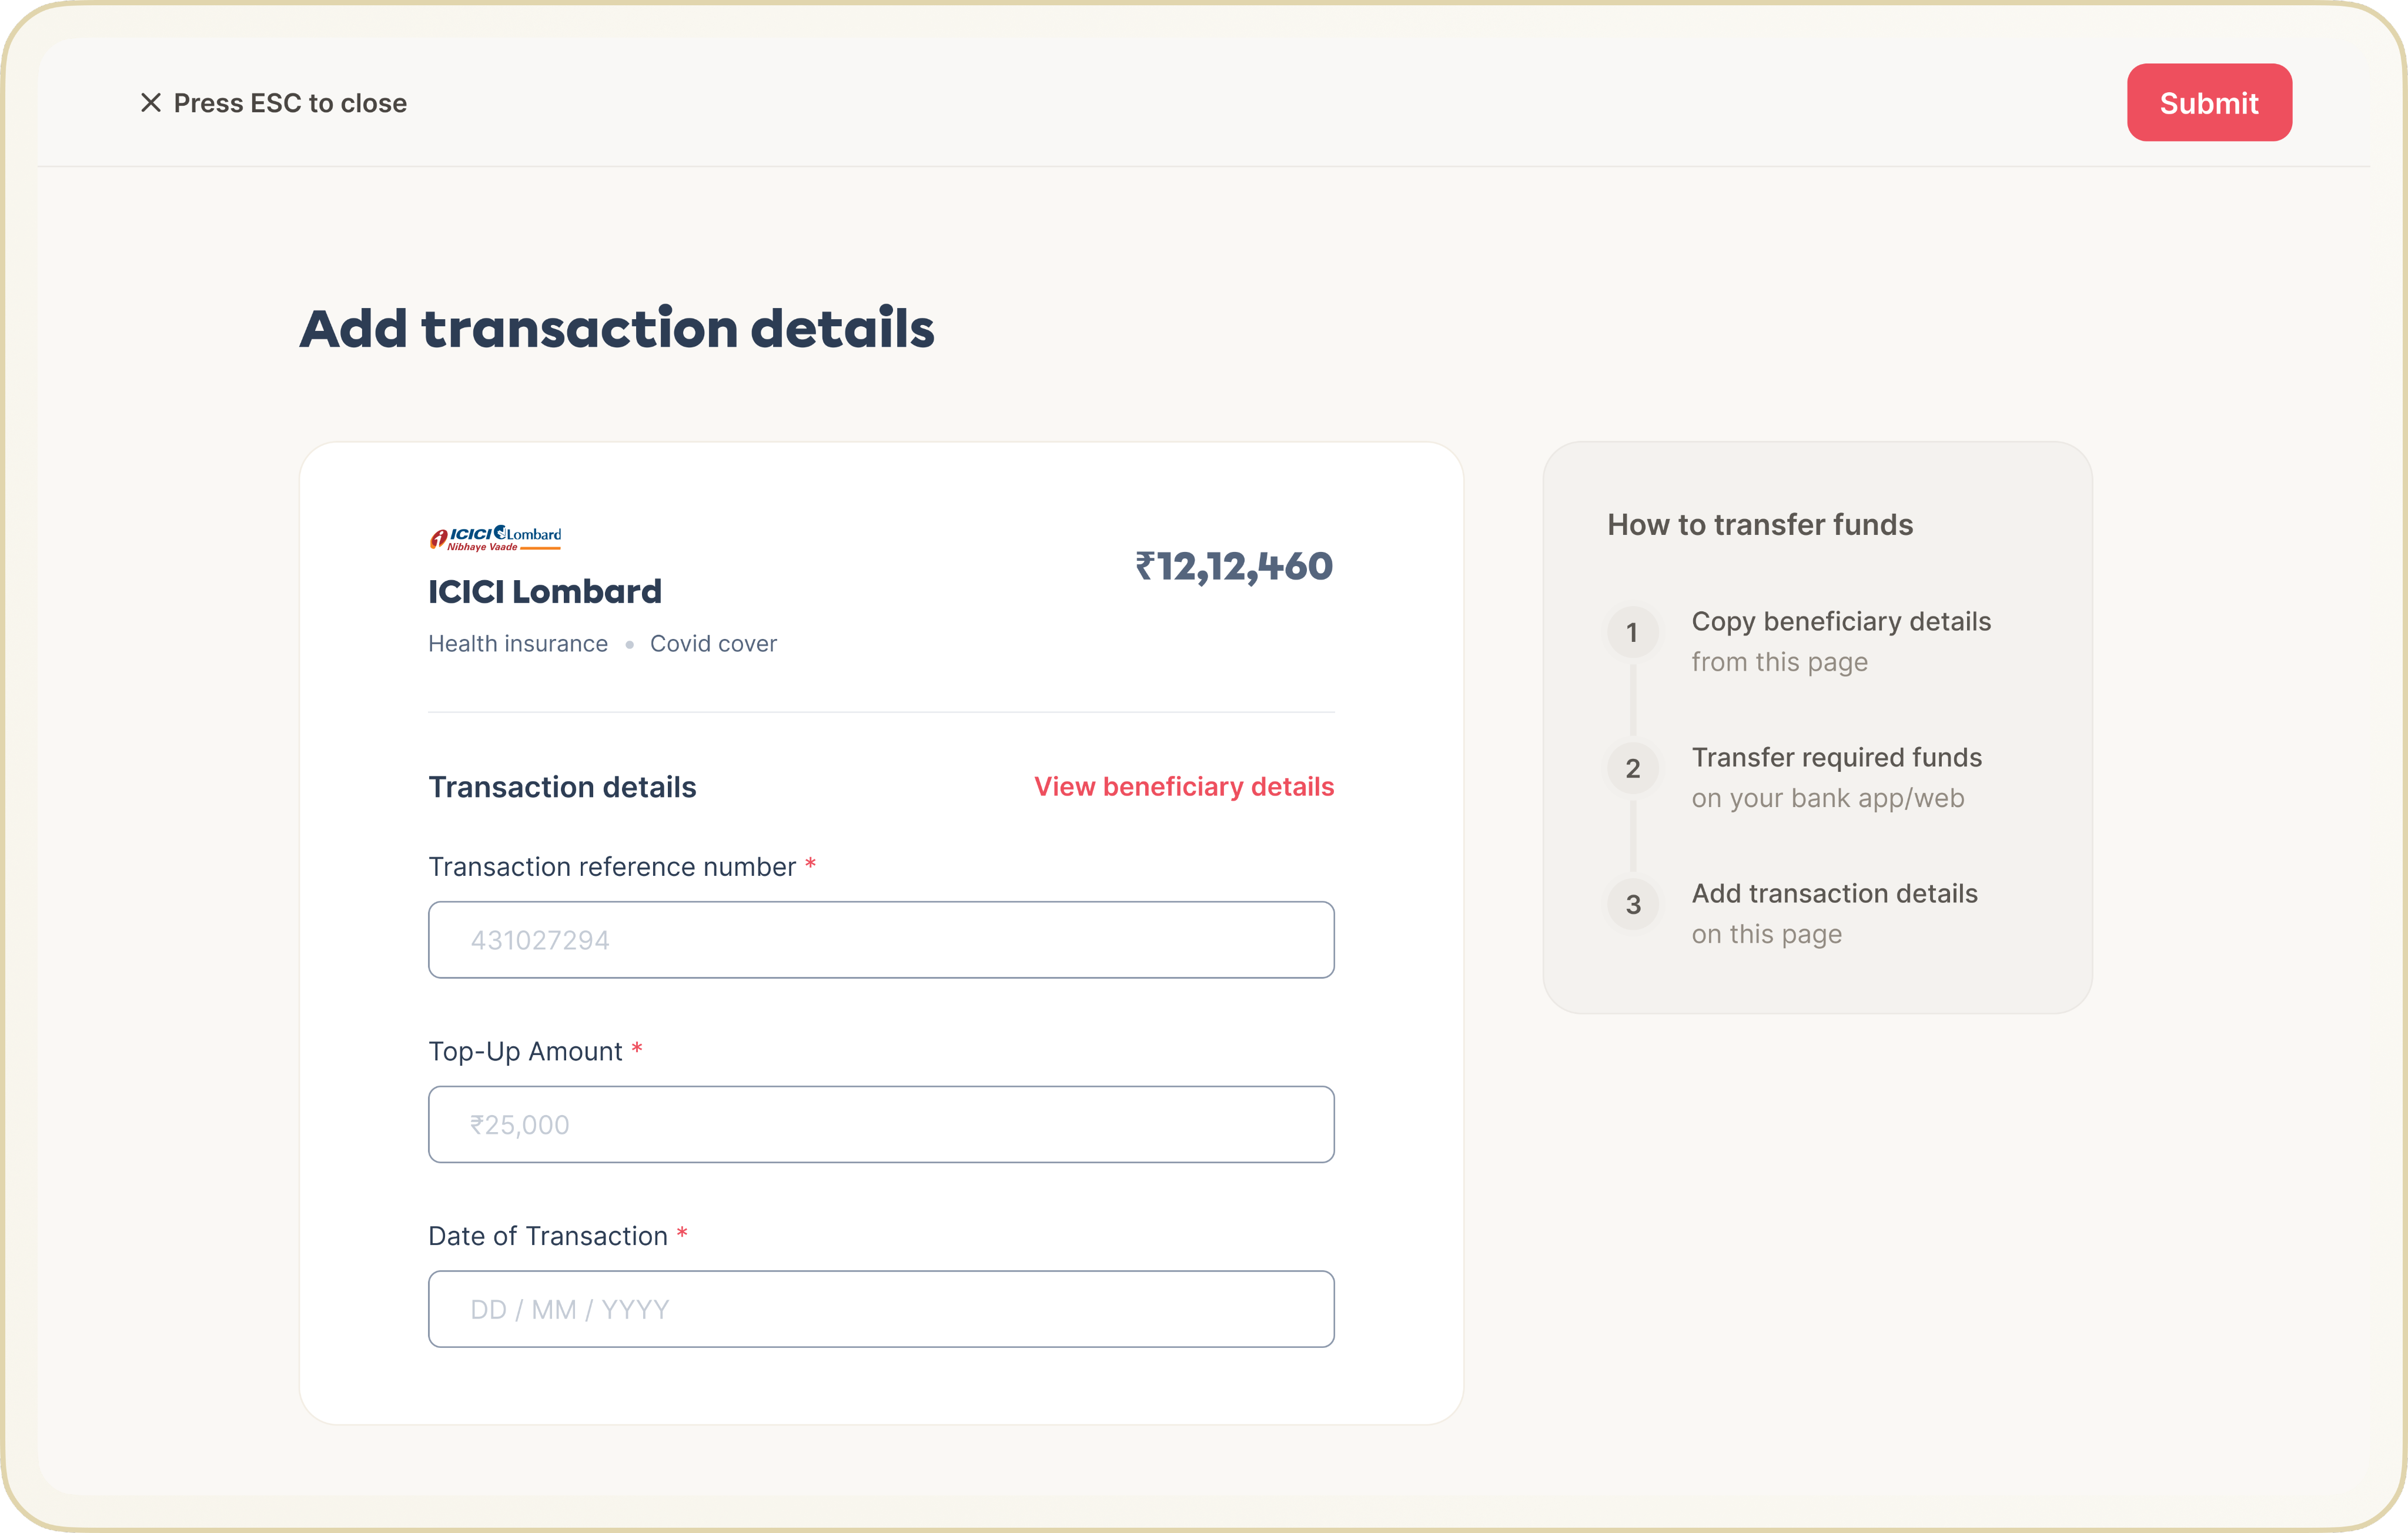This screenshot has width=2408, height=1533.
Task: Click the 'Transaction details' section heading
Action: 562,788
